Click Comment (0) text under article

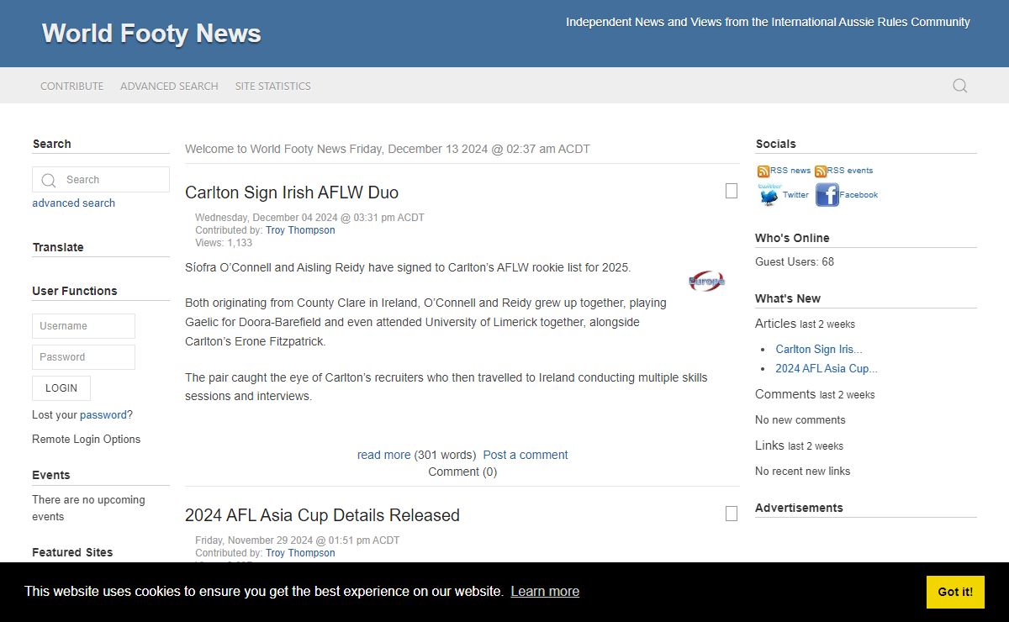point(462,472)
